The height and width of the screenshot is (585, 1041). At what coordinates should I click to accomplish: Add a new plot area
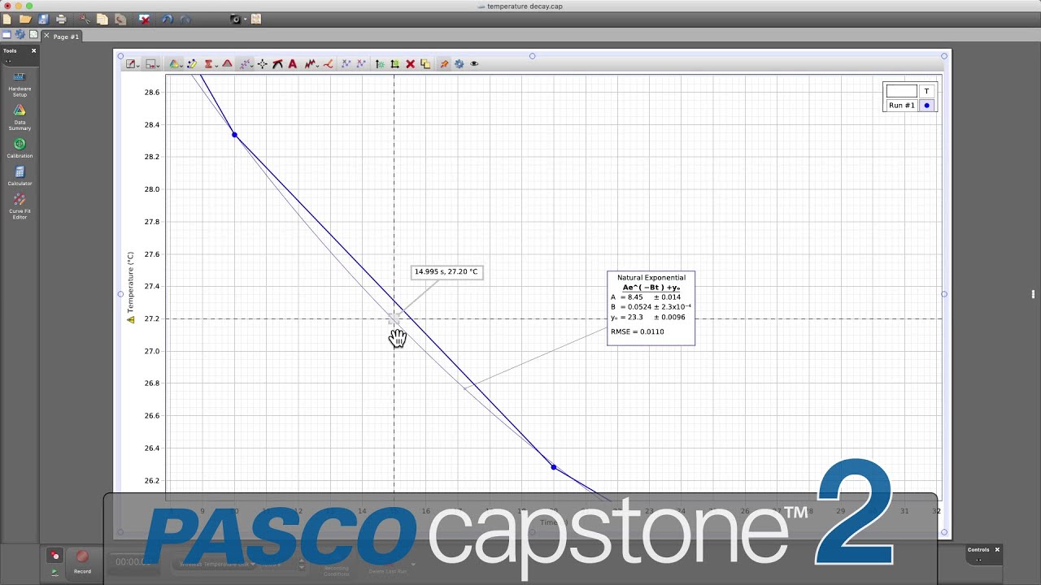click(394, 63)
